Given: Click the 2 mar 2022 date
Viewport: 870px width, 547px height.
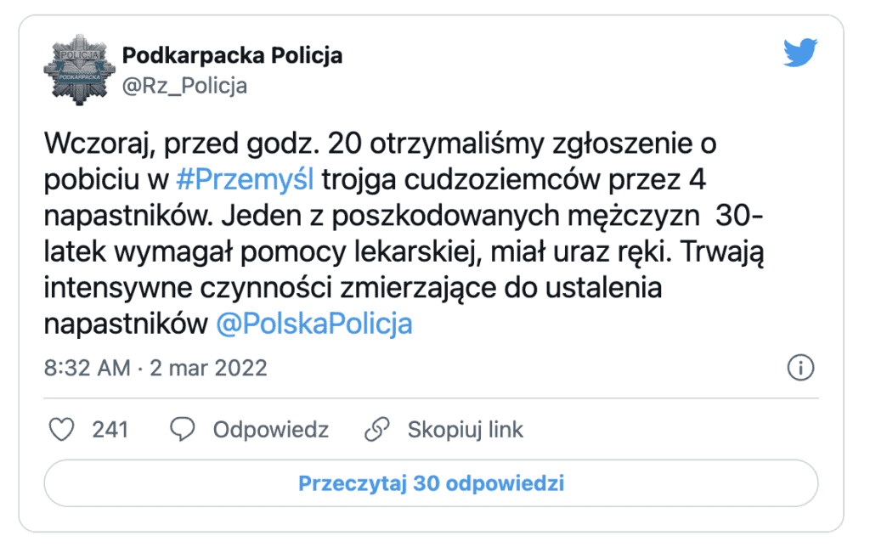Looking at the screenshot, I should click(x=209, y=369).
